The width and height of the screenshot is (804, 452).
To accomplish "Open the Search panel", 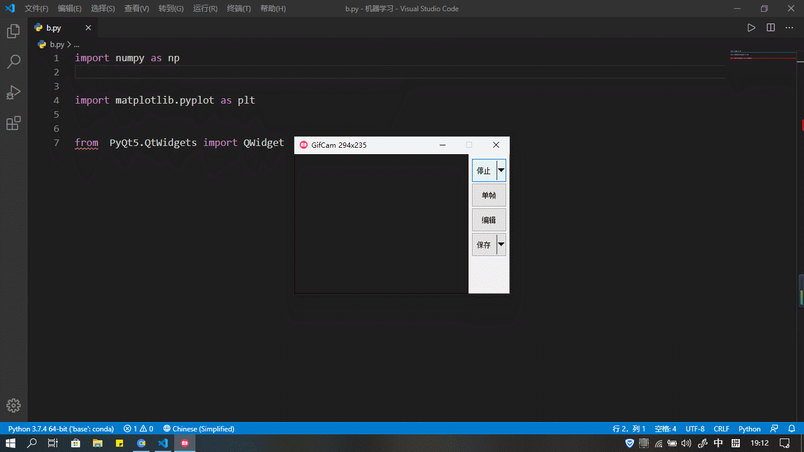I will [13, 61].
